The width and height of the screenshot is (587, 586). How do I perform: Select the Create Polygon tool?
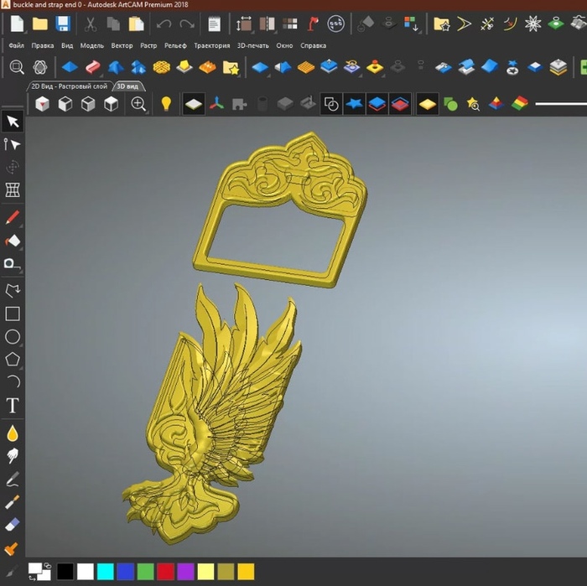13,360
